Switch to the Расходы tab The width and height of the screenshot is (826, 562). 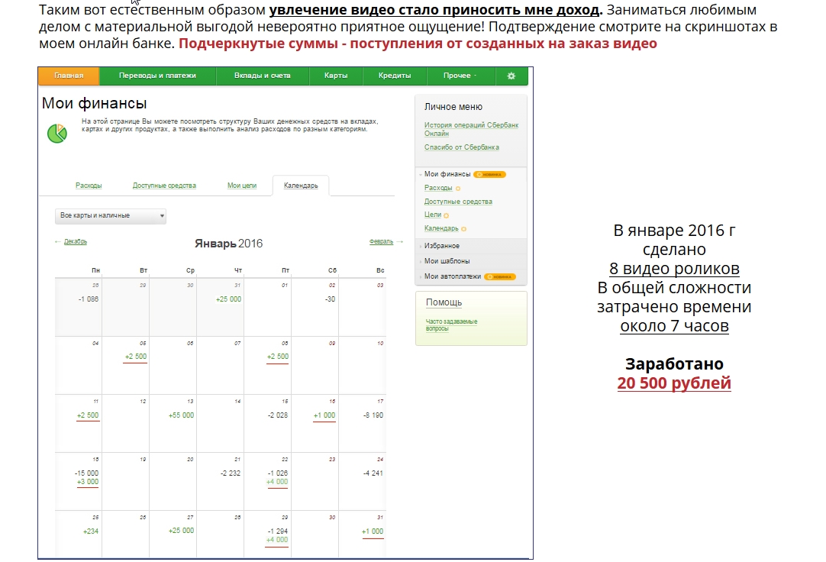pyautogui.click(x=89, y=186)
